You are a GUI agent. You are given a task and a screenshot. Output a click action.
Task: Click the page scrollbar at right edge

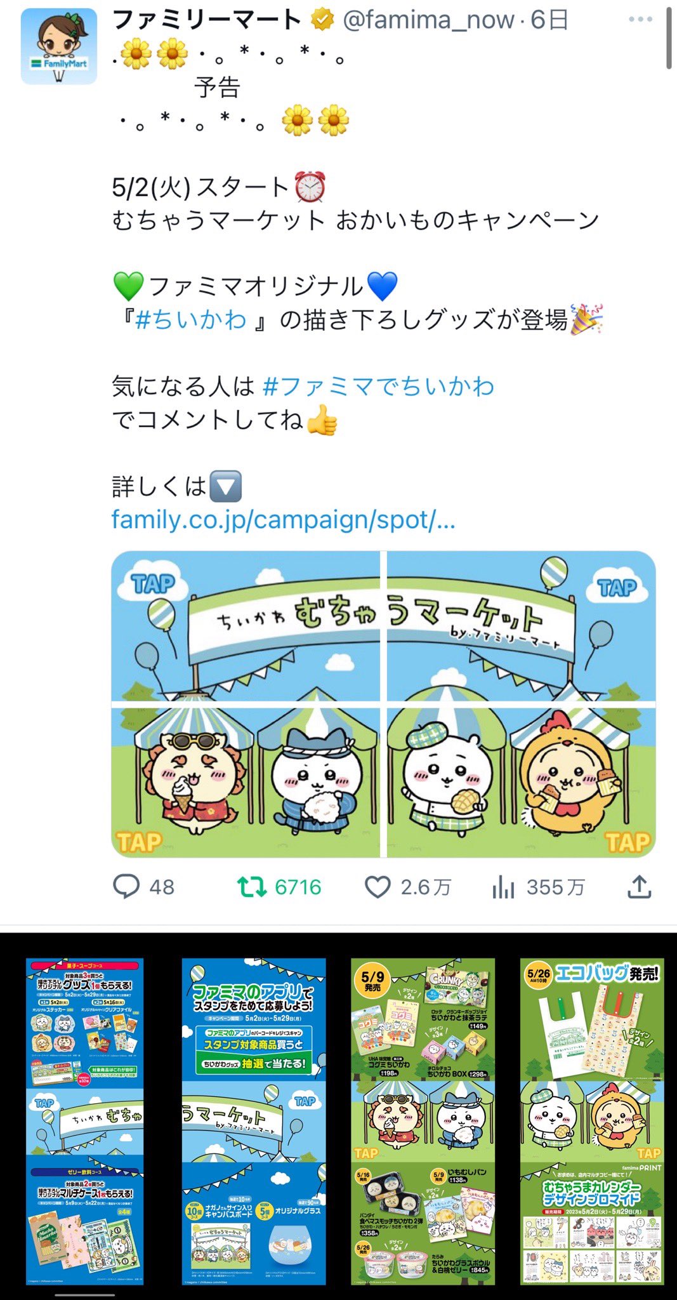pyautogui.click(x=669, y=38)
